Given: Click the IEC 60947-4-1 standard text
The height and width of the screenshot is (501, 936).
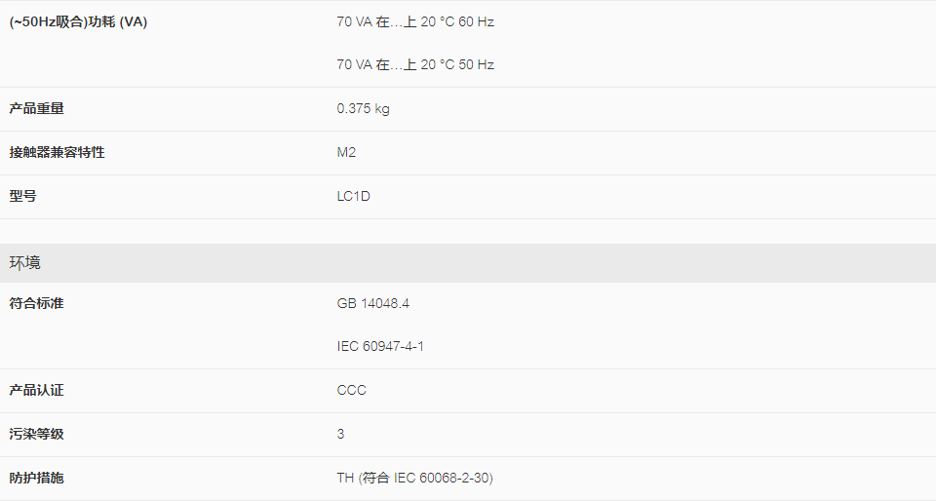Looking at the screenshot, I should click(380, 347).
